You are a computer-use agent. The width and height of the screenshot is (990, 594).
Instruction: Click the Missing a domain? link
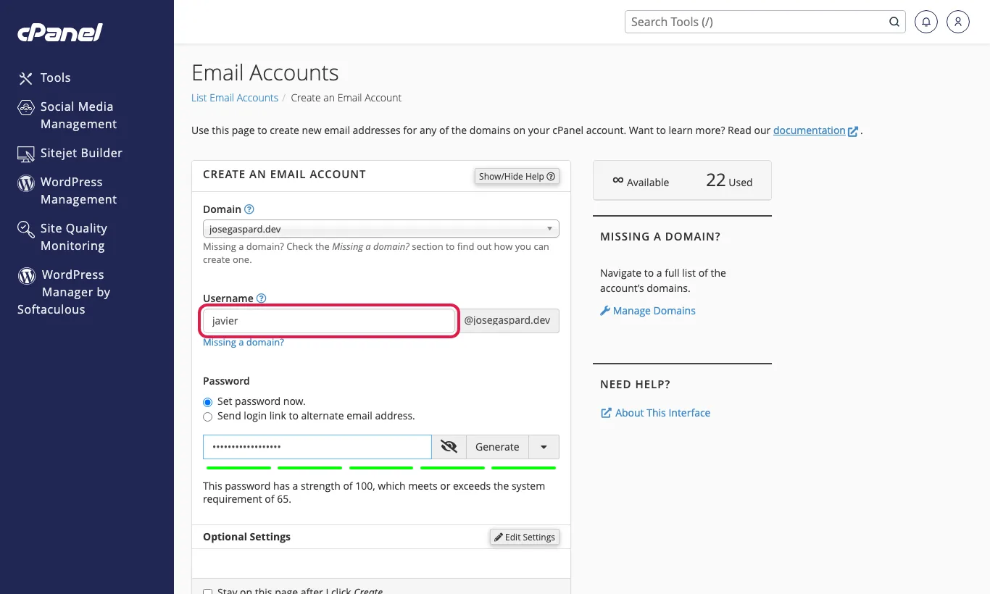[x=244, y=342]
